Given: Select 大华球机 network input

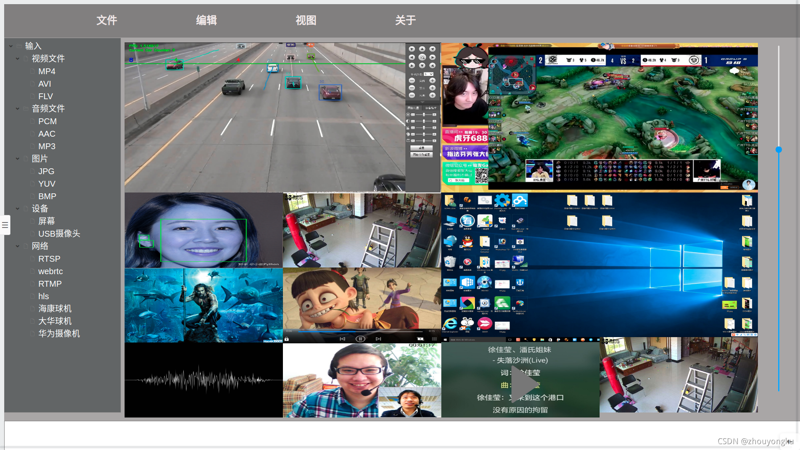Looking at the screenshot, I should point(55,321).
